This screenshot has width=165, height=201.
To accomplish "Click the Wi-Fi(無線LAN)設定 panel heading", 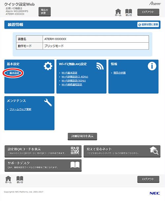I will [x=73, y=64].
